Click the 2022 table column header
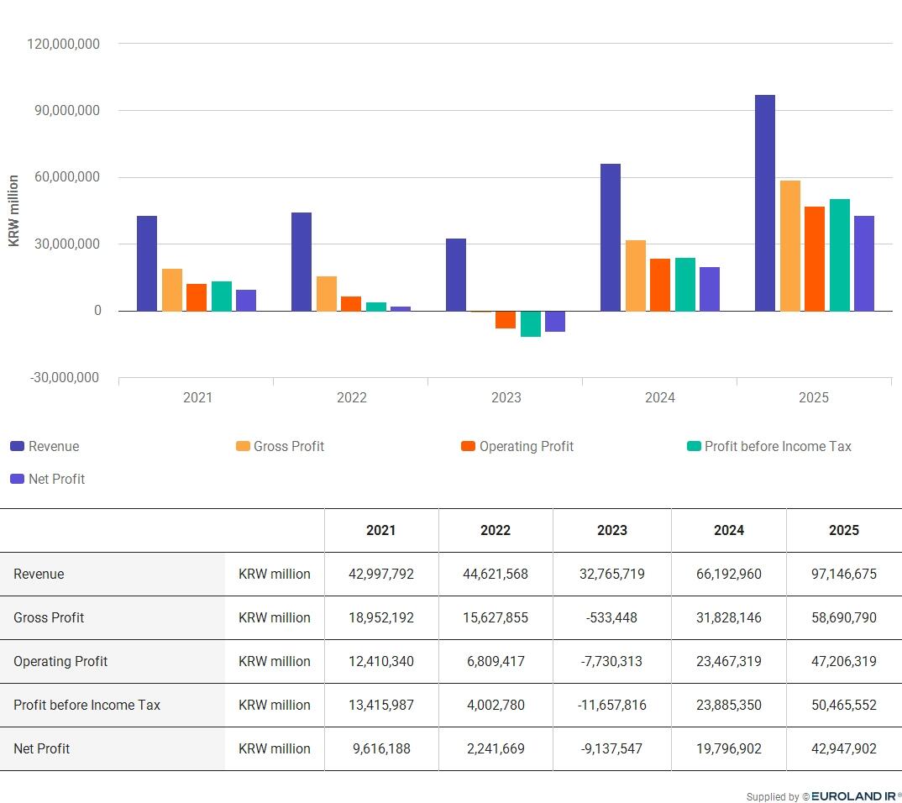 (x=496, y=530)
